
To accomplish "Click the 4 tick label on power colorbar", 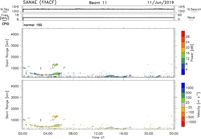I will pyautogui.click(x=186, y=70).
